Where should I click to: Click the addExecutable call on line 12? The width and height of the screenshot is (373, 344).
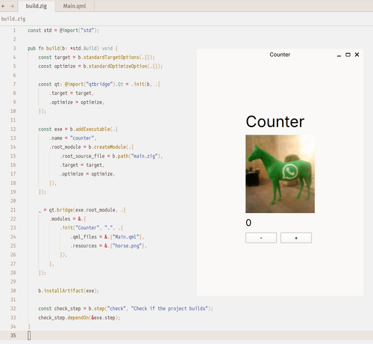[93, 129]
